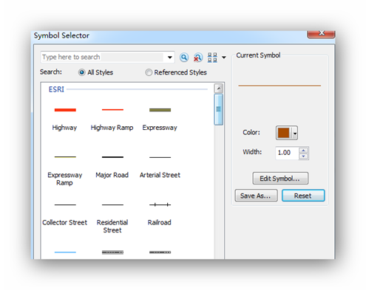Click the ESRI style group header
The height and width of the screenshot is (290, 366).
(x=56, y=89)
